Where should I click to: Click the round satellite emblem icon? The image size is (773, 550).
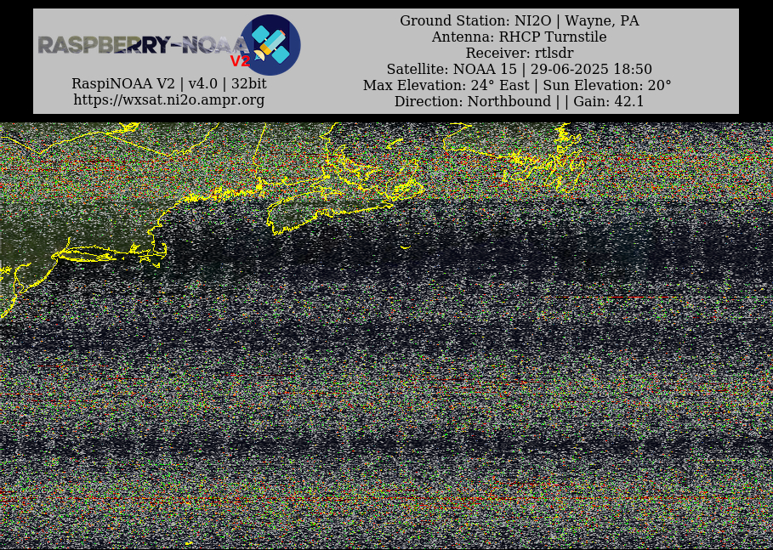point(270,45)
